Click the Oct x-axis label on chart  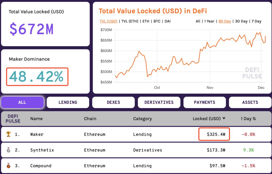[x=157, y=88]
